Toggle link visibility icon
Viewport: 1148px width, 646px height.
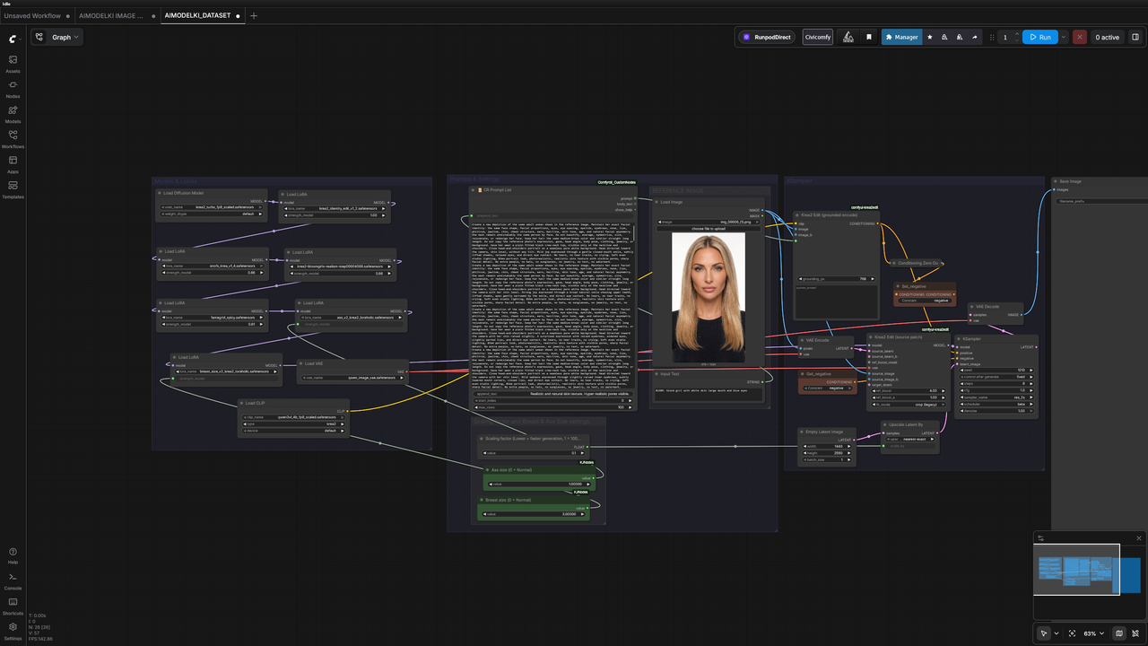[1135, 633]
